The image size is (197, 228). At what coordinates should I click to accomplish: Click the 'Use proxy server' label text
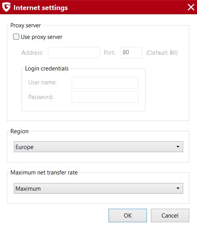pos(42,37)
